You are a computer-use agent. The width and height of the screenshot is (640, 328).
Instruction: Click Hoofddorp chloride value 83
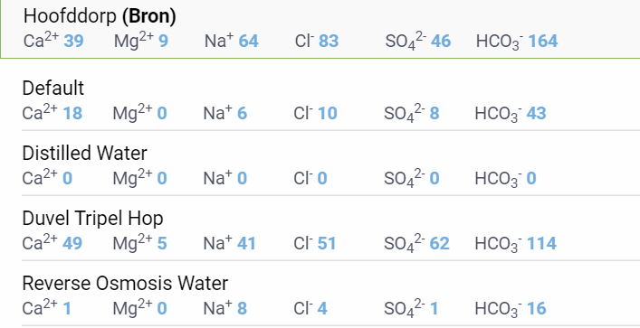[329, 42]
